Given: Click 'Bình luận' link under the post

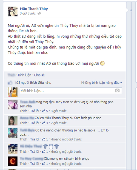Looking at the screenshot, I should (x=25, y=75).
